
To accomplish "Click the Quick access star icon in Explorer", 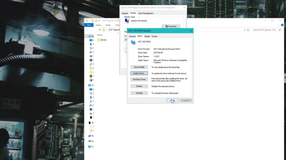I will (90, 36).
